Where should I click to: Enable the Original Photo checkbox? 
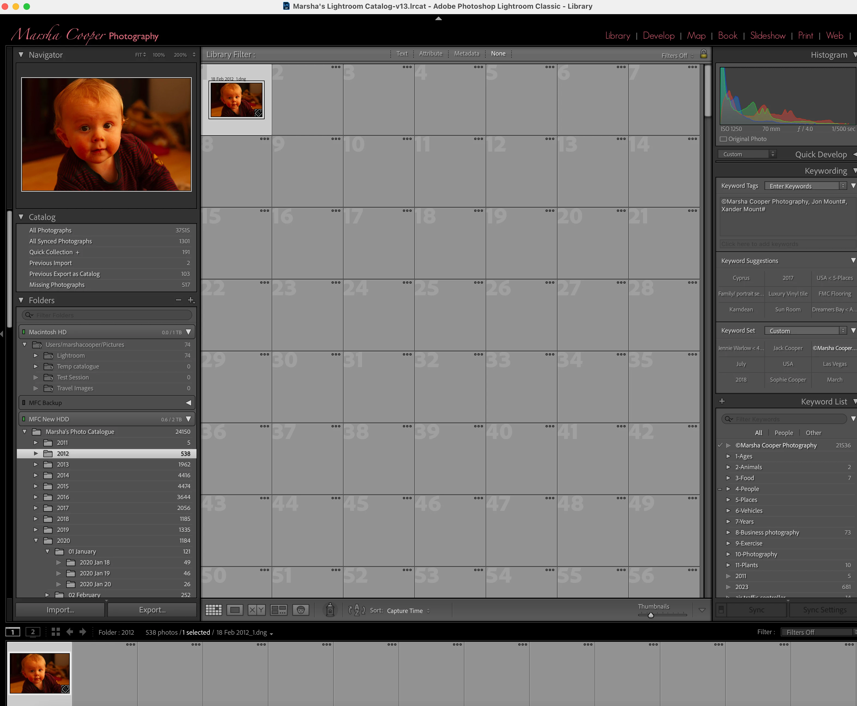click(723, 139)
